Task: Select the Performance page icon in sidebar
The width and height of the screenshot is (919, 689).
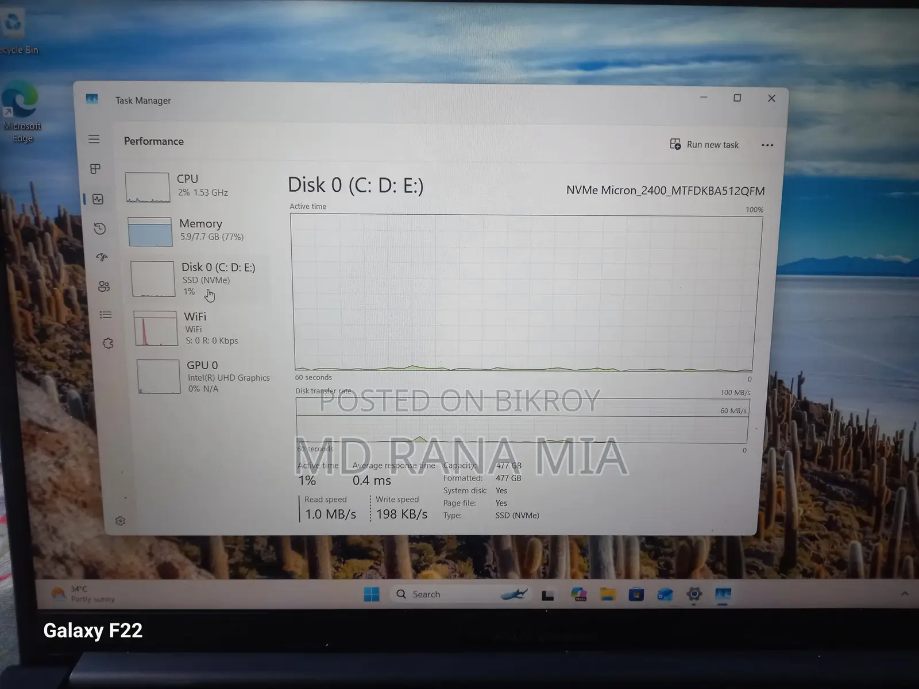Action: 98,199
